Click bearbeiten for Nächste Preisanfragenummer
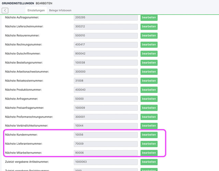The width and height of the screenshot is (219, 171). tap(149, 108)
